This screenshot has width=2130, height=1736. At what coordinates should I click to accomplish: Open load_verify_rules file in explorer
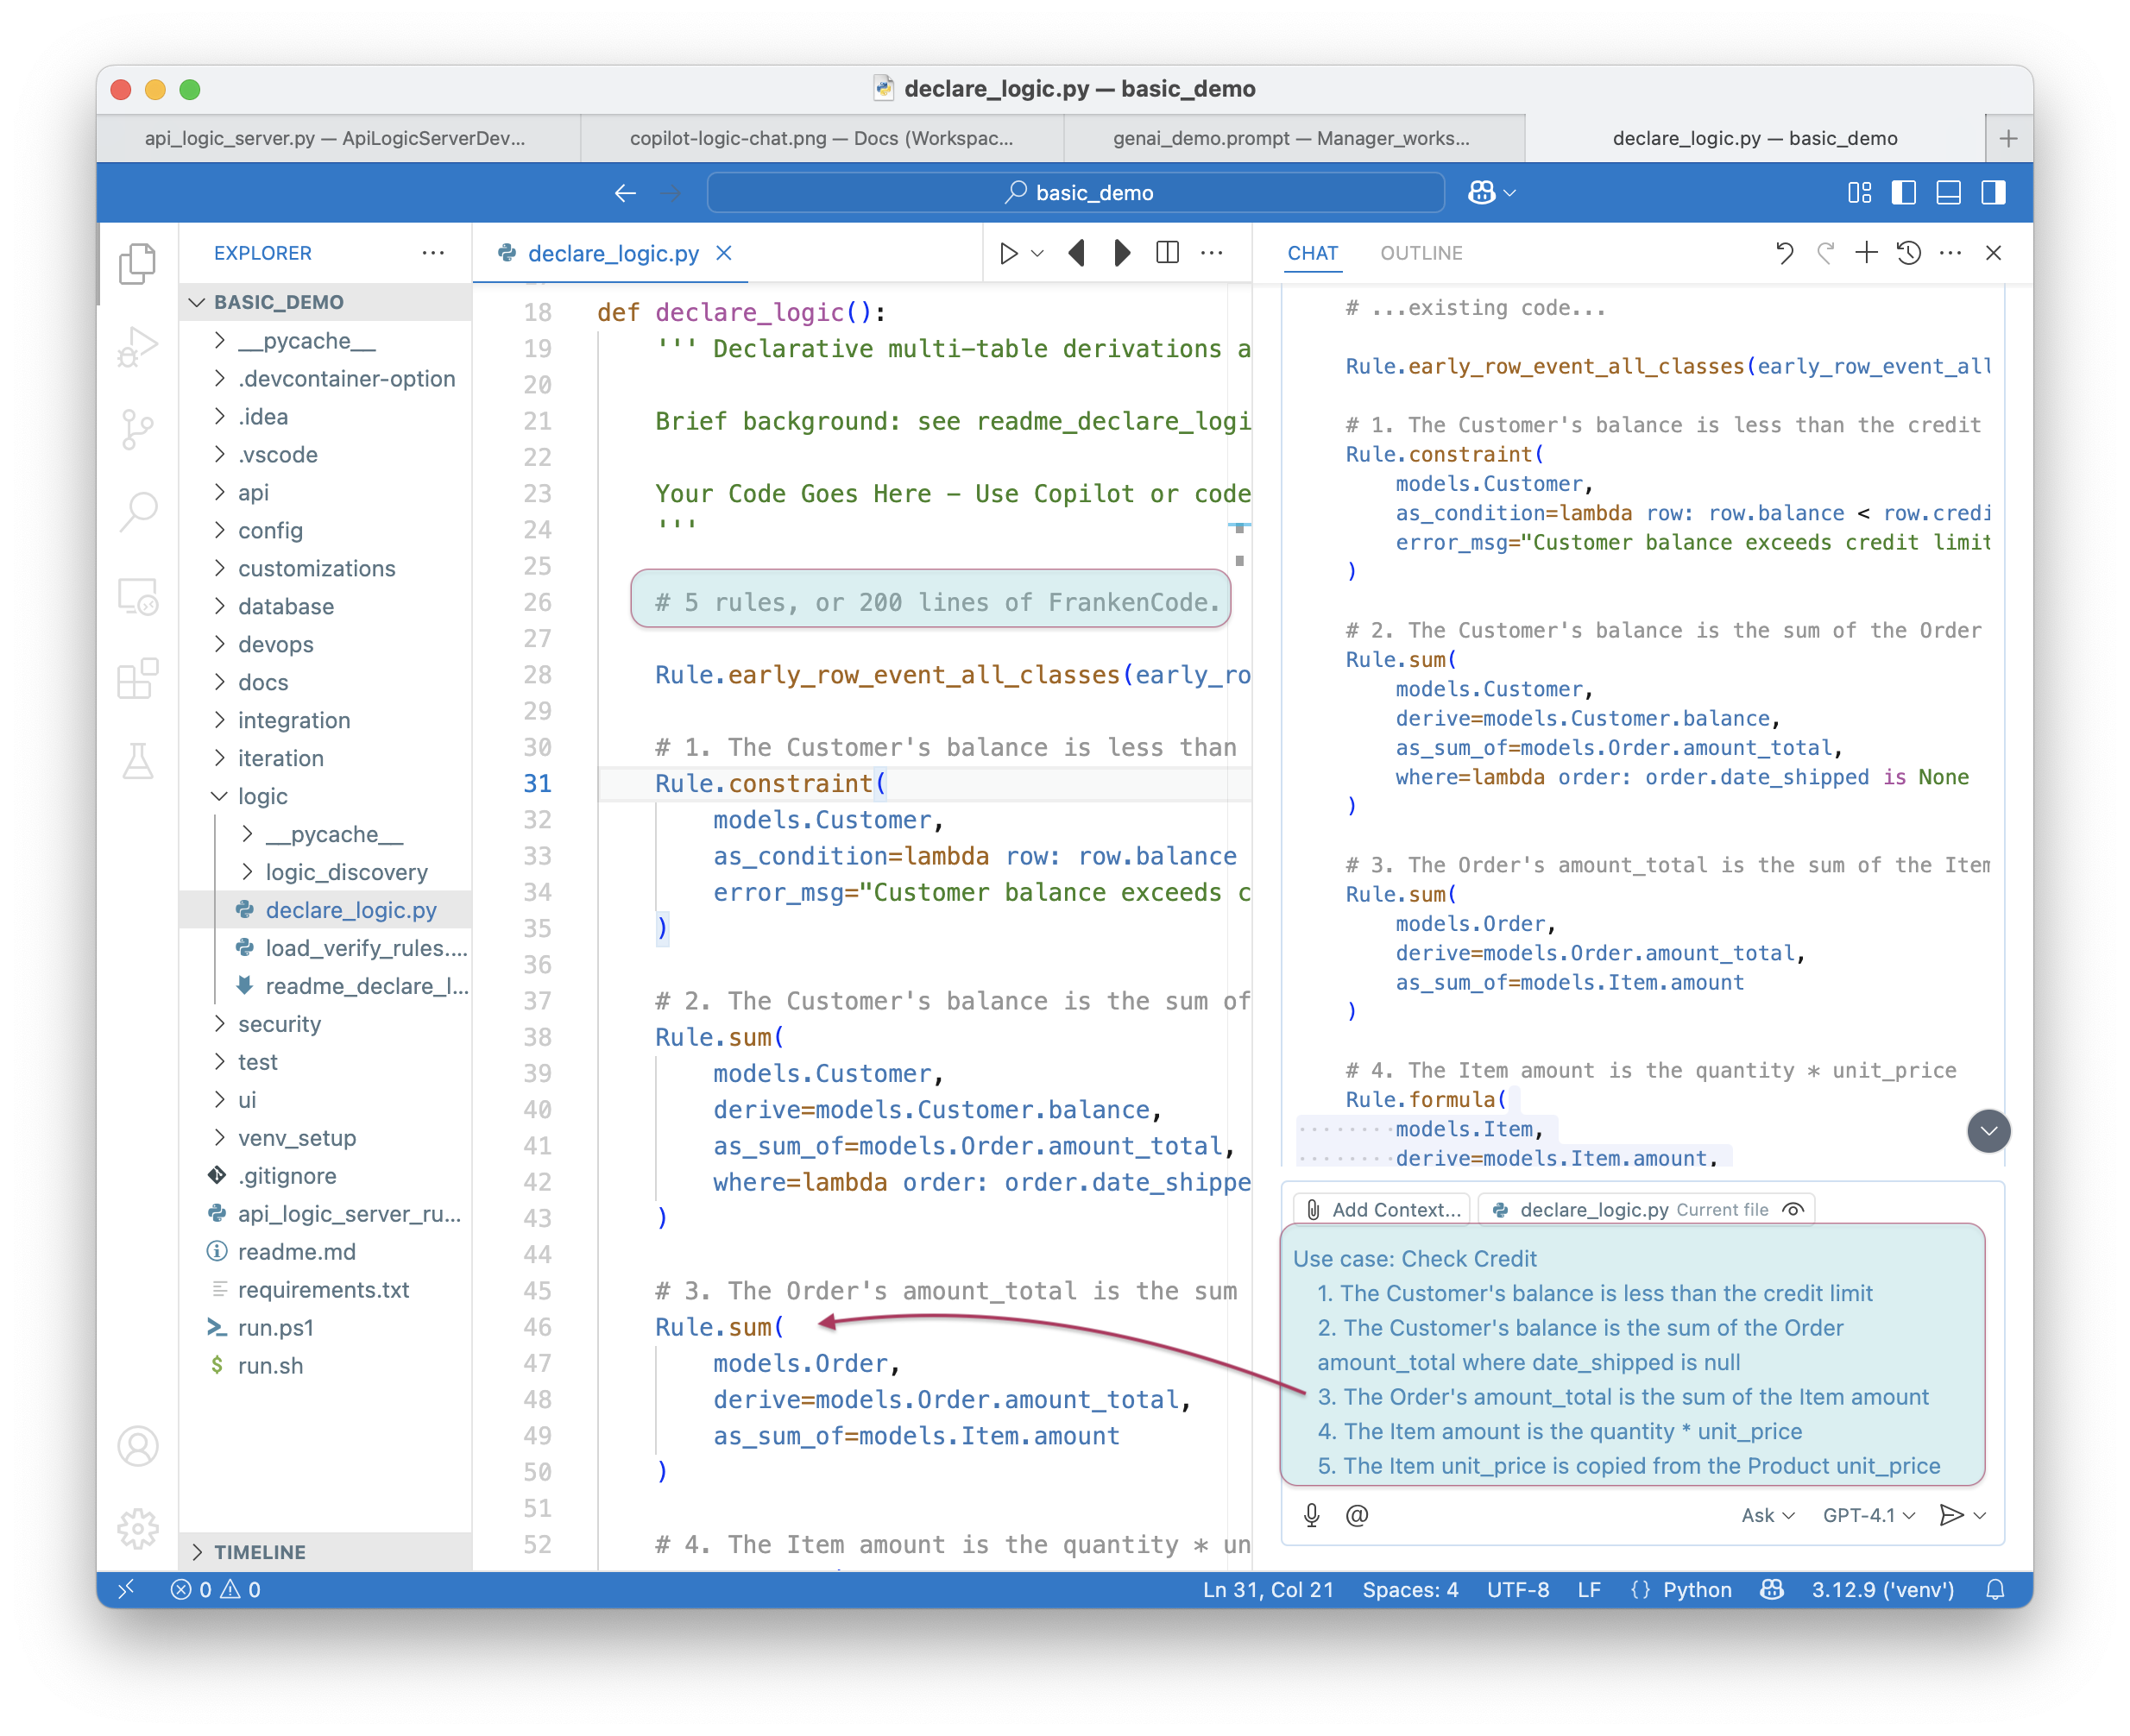point(326,948)
